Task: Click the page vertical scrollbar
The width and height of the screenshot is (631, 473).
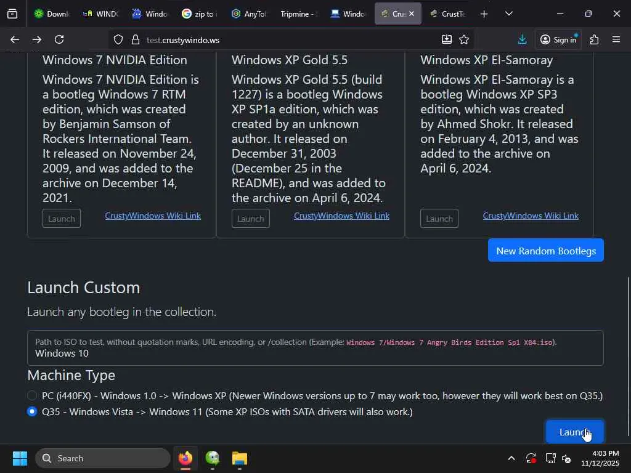Action: pyautogui.click(x=628, y=356)
